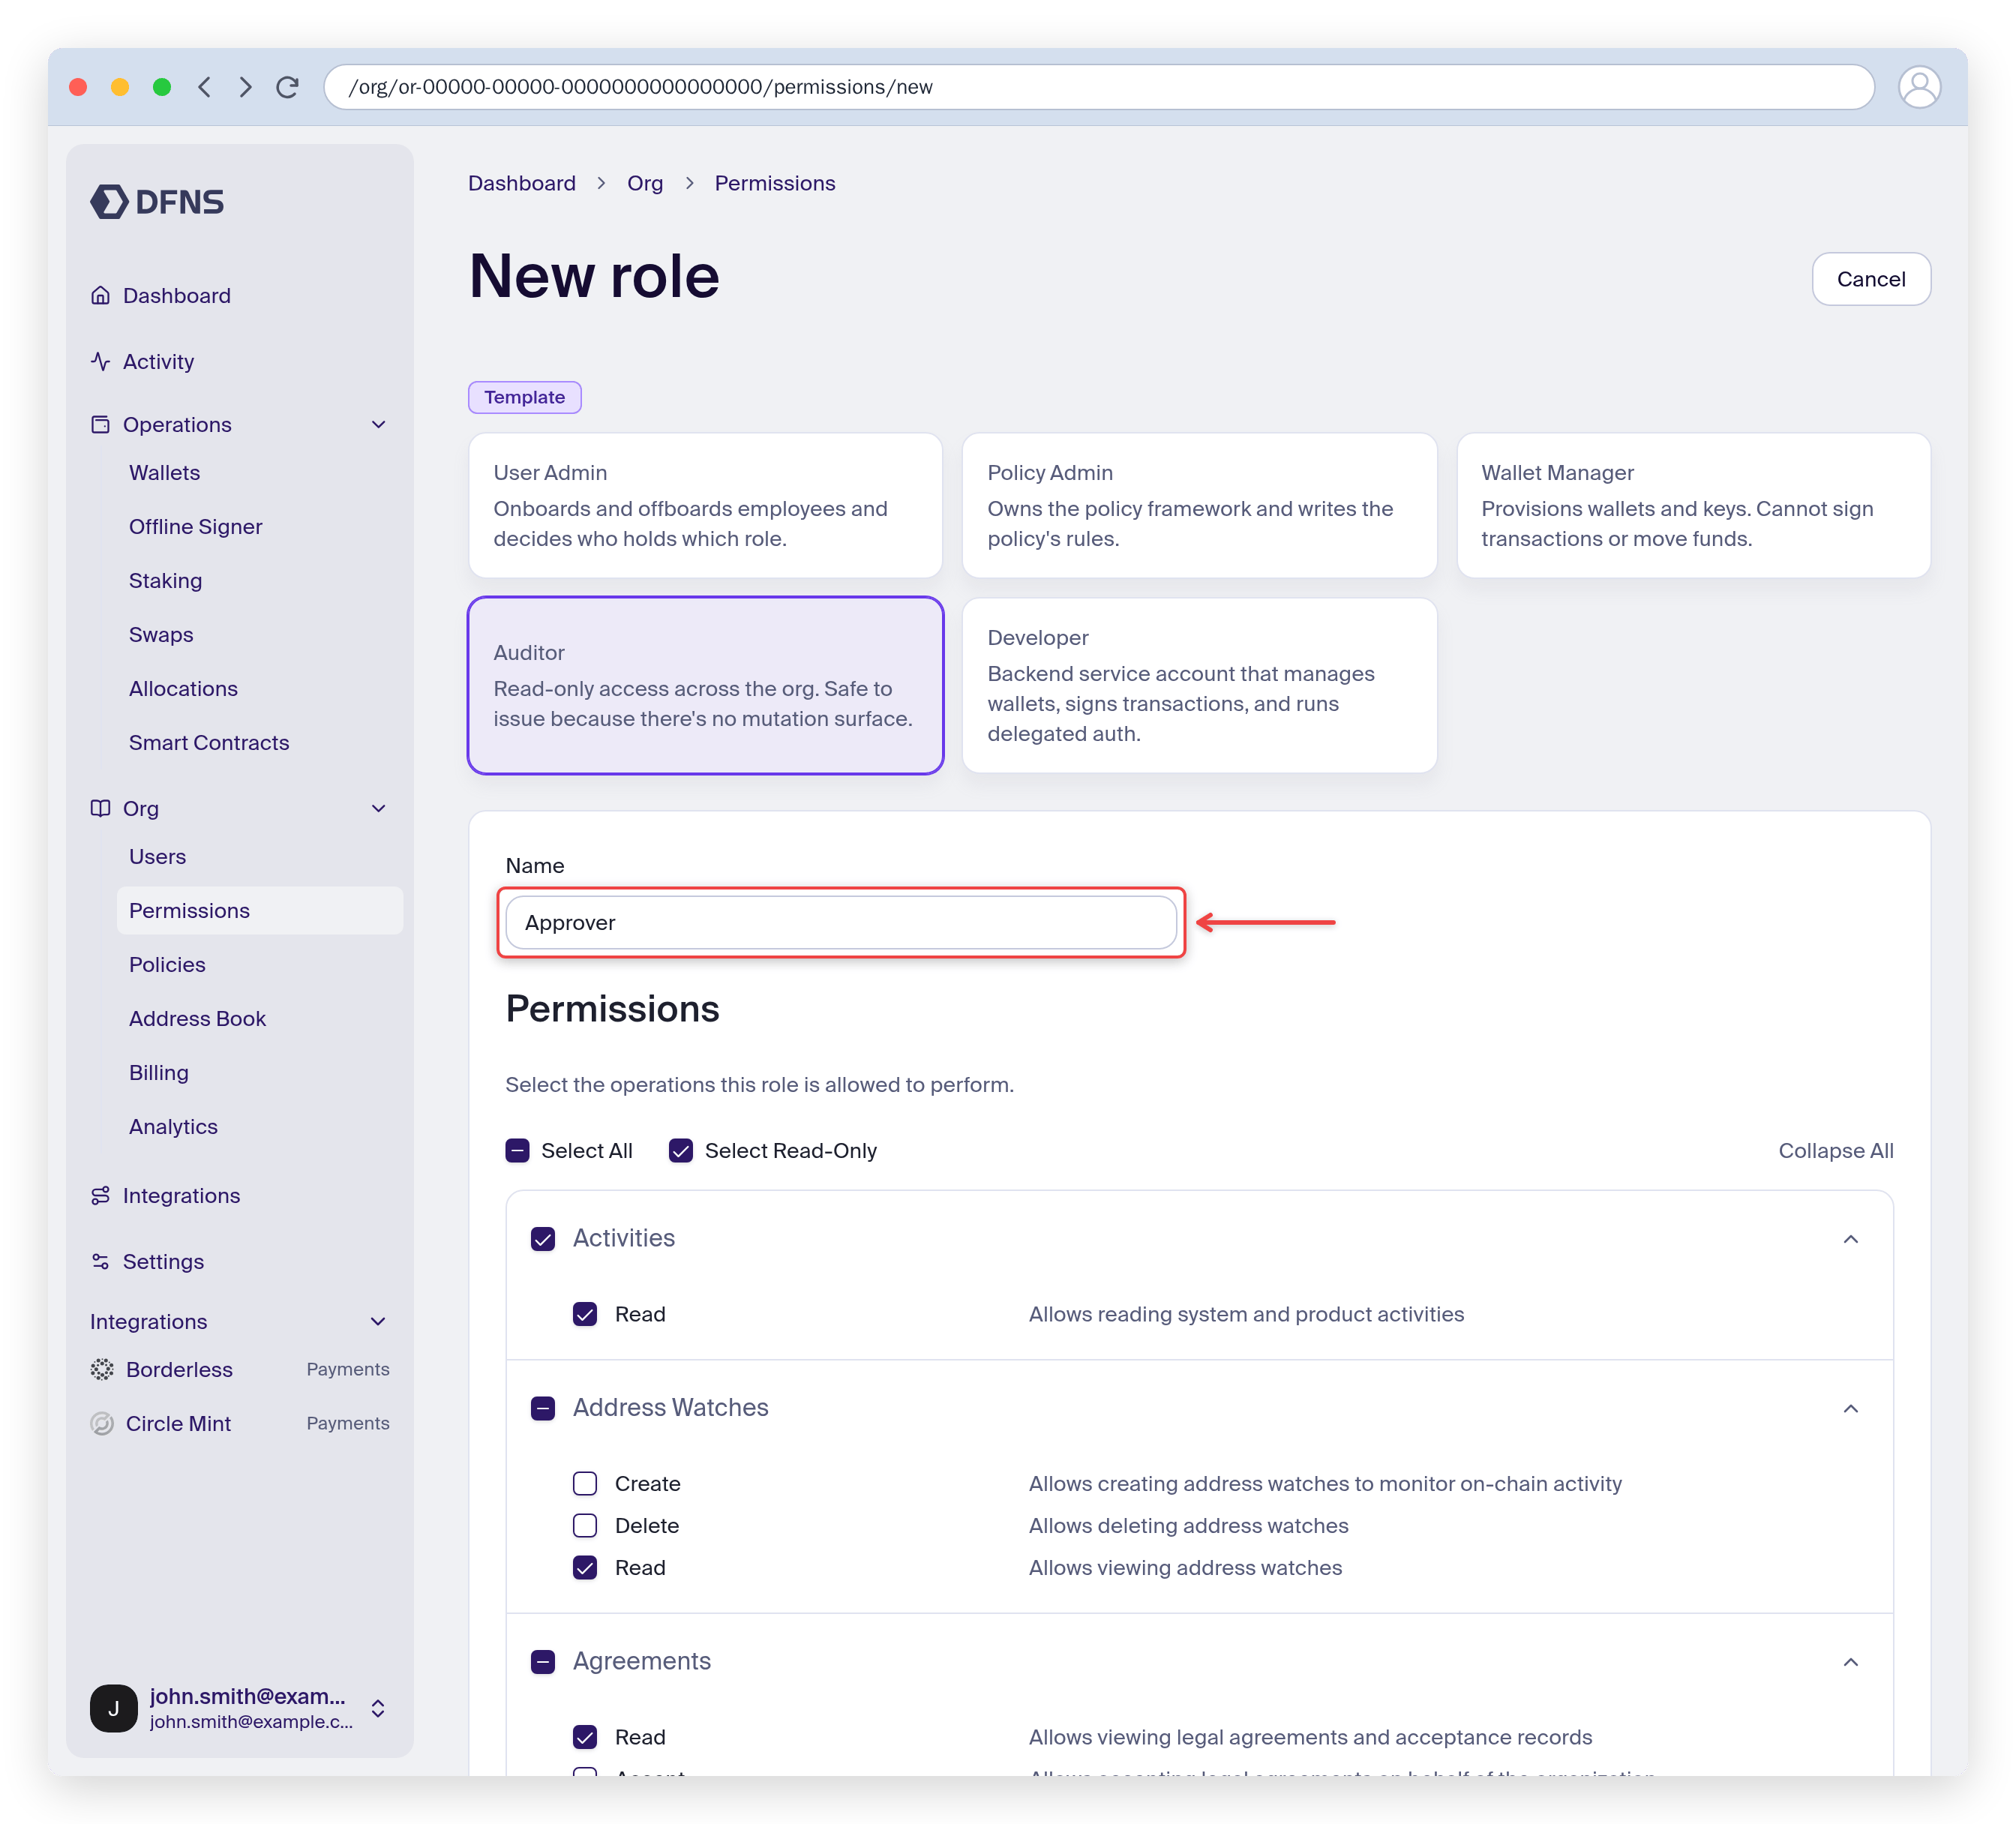Uncheck Read under Activities
The image size is (2016, 1824).
tap(585, 1314)
